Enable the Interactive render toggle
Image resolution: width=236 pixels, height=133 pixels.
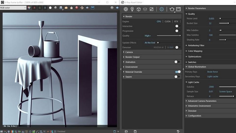178,26
